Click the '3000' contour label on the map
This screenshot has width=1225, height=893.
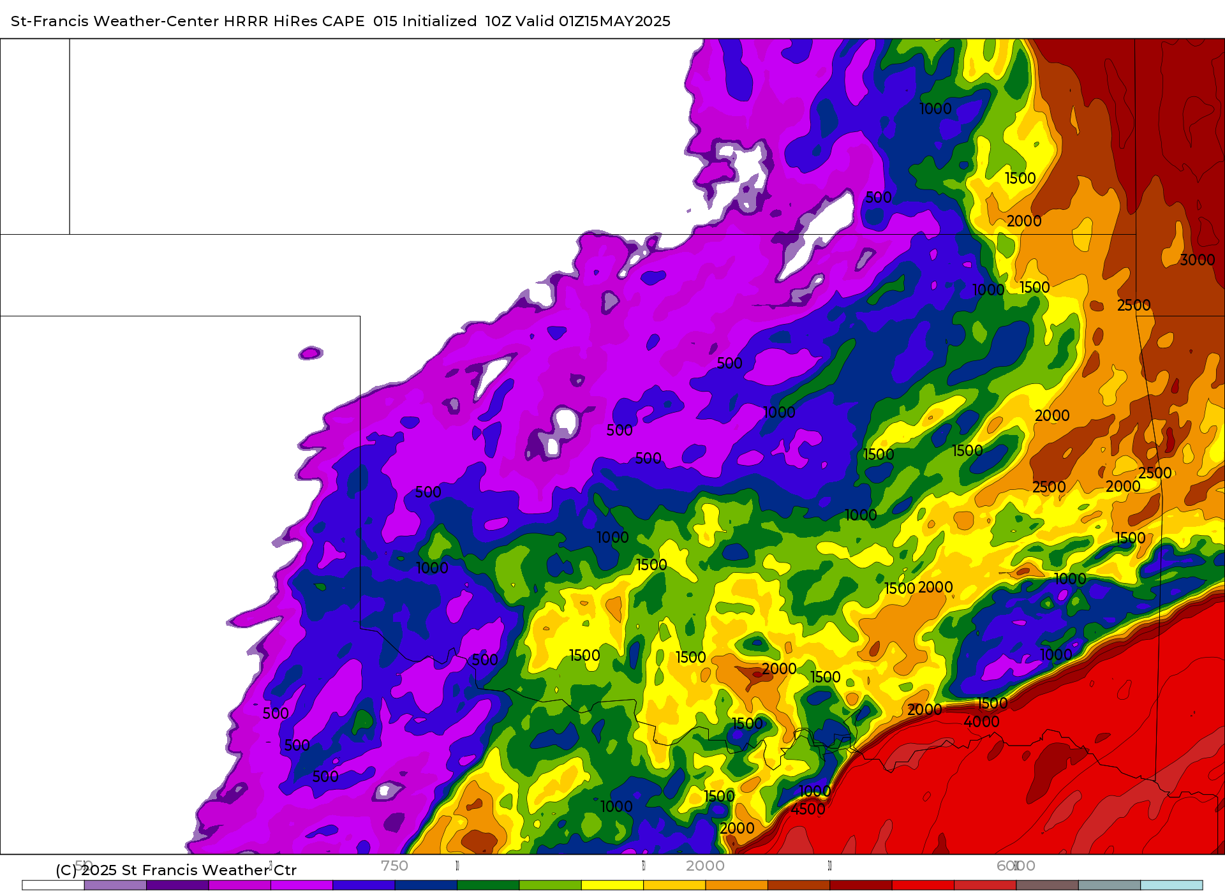click(x=1197, y=260)
